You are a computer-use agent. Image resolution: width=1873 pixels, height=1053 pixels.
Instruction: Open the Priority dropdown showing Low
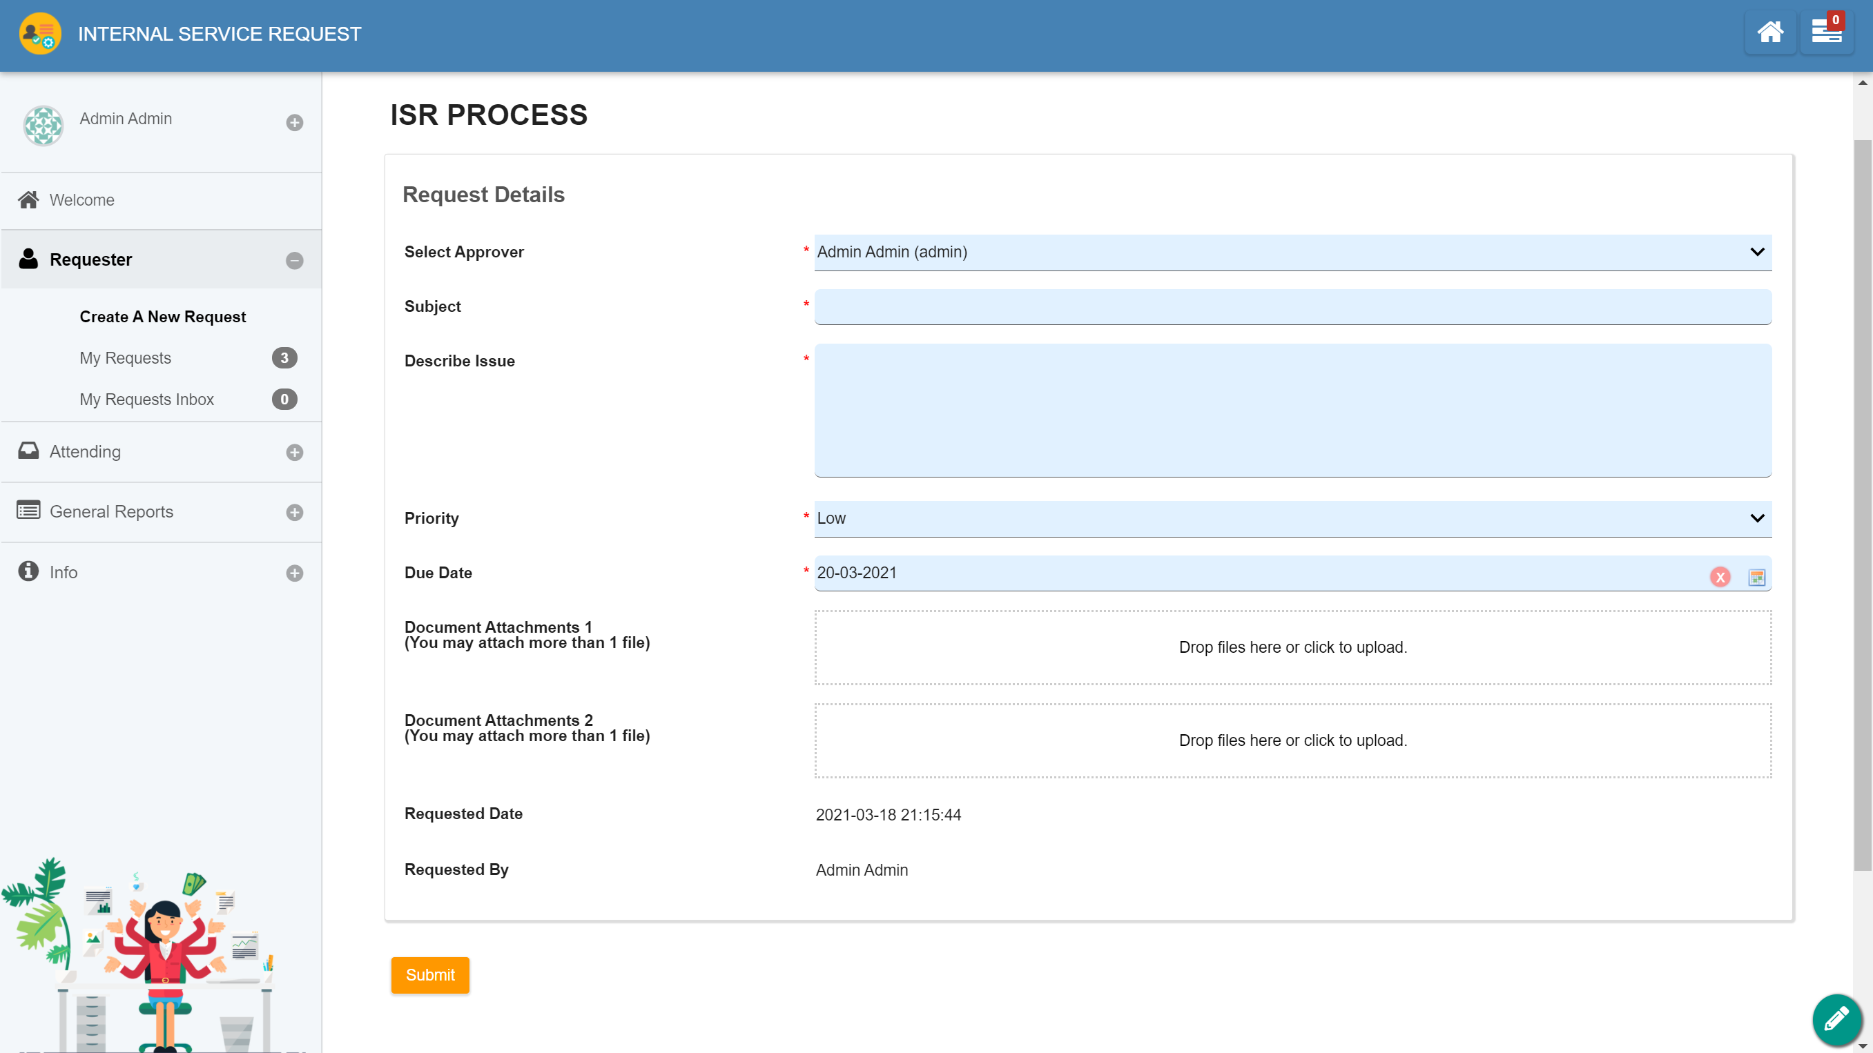[x=1293, y=519]
